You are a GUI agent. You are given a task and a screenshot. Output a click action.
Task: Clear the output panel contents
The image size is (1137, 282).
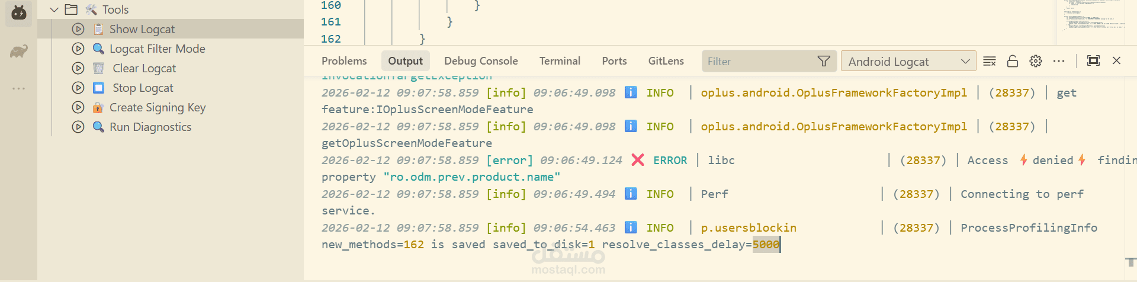click(989, 61)
